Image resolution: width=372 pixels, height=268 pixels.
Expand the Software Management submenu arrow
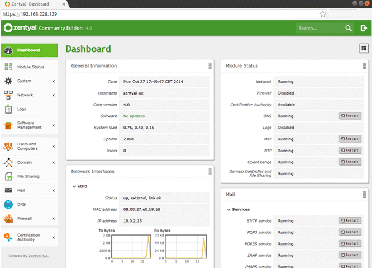coord(54,125)
